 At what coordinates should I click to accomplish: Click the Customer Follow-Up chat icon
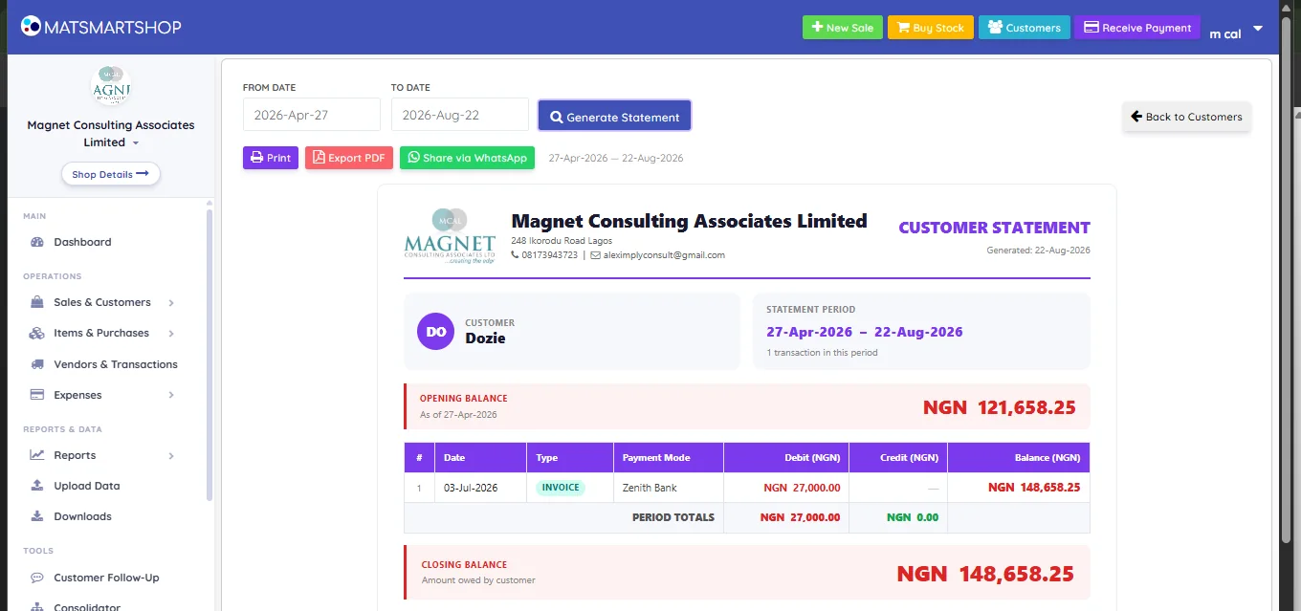click(37, 578)
